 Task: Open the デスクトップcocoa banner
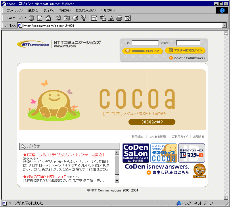pos(164,153)
